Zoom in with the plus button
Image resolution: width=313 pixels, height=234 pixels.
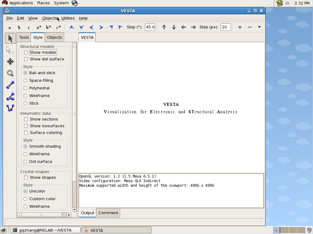(240, 27)
